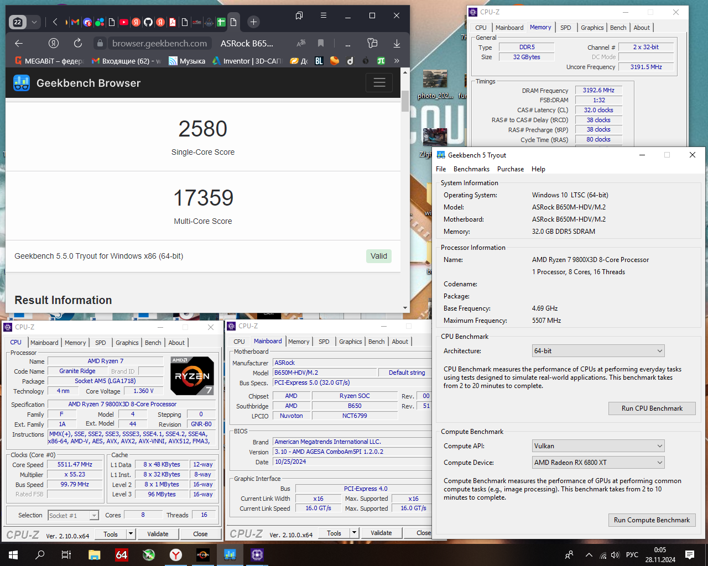Open the Gmail tab in the browser
Viewport: 708px width, 566px height.
(x=75, y=22)
